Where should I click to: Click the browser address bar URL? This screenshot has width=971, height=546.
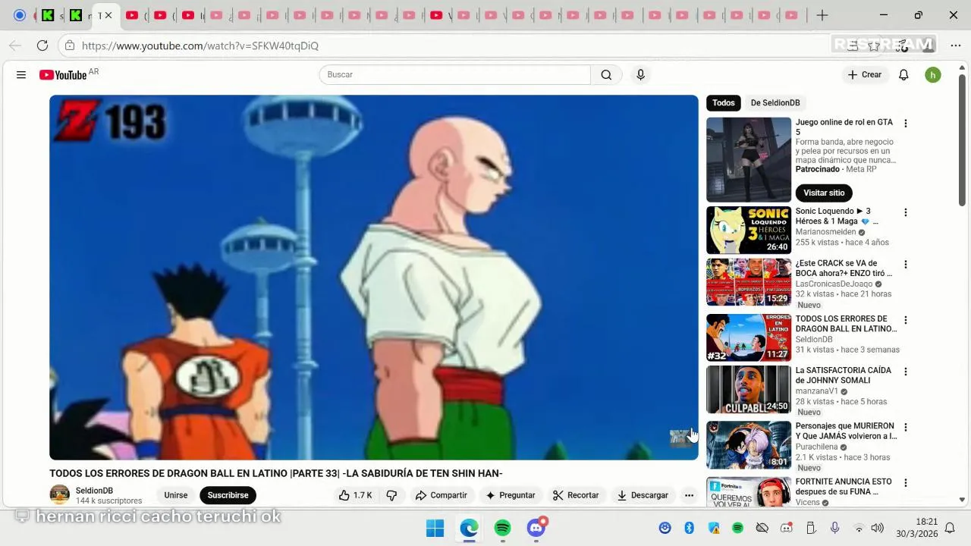click(200, 45)
